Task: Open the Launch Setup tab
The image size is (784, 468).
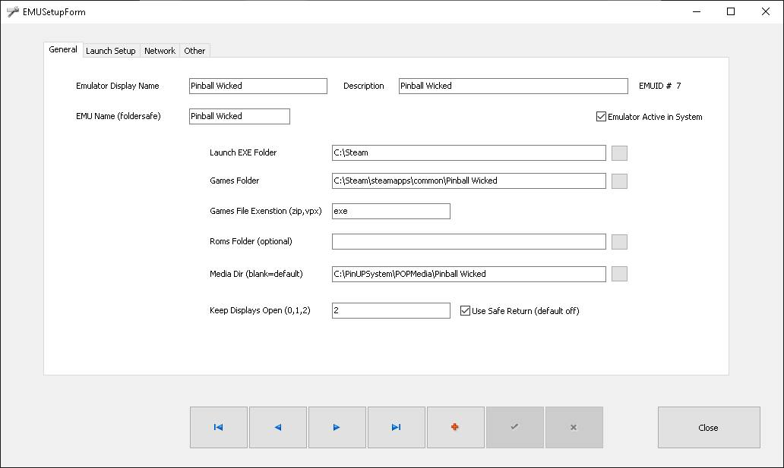Action: click(x=110, y=51)
